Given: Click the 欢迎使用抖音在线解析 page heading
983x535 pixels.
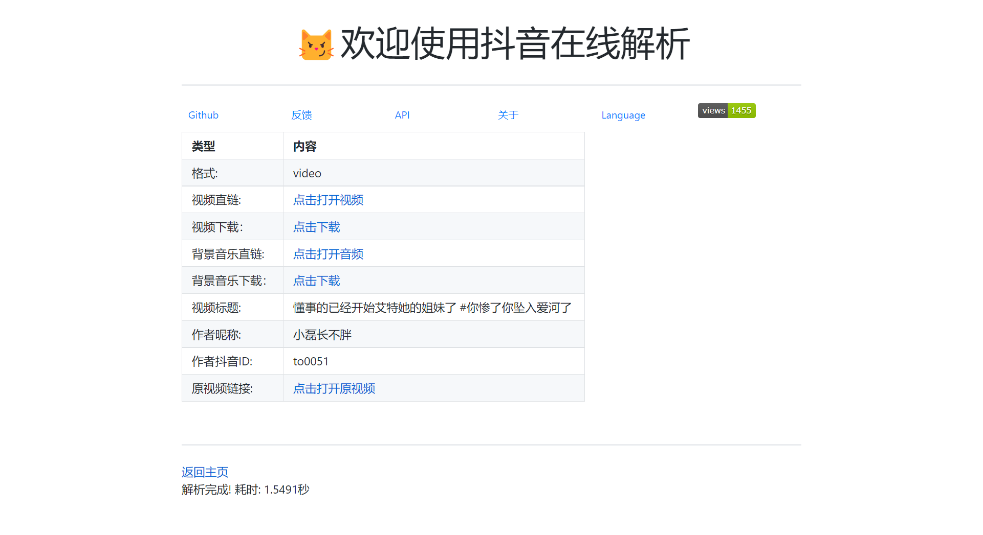Looking at the screenshot, I should pyautogui.click(x=514, y=44).
